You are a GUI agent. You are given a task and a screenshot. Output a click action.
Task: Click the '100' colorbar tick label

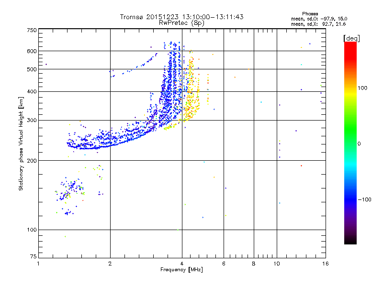(x=362, y=88)
